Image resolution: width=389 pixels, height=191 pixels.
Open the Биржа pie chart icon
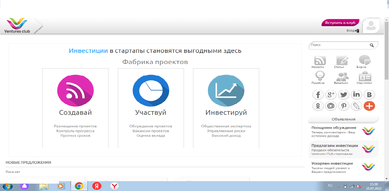(365, 60)
